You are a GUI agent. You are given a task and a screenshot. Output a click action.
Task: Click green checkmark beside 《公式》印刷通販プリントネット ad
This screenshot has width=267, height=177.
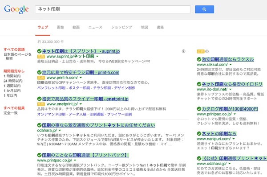199,158
